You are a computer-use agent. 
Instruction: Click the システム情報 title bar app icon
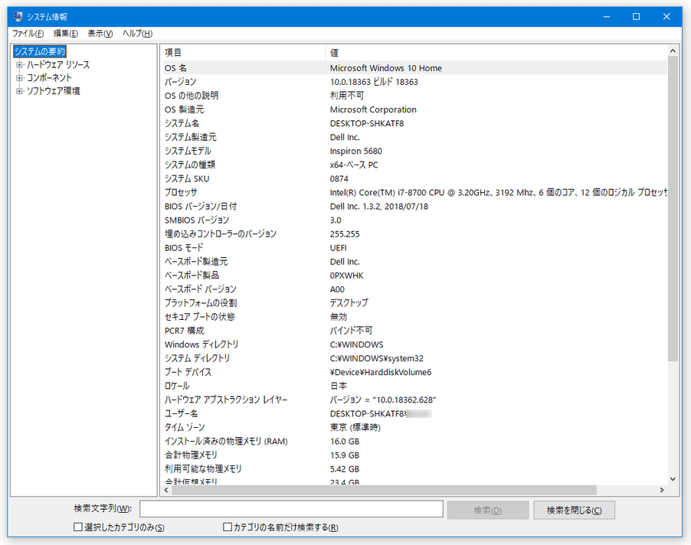click(18, 17)
